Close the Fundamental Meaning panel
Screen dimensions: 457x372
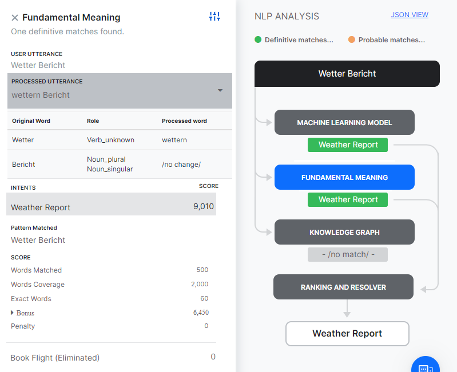coord(15,18)
